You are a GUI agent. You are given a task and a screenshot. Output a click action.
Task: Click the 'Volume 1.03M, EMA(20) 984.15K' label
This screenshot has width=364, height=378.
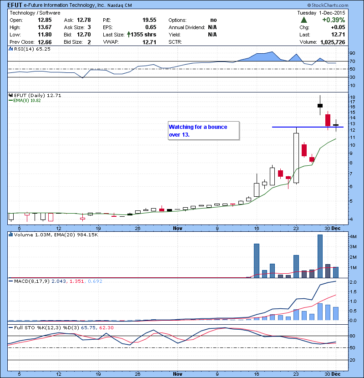click(56, 235)
